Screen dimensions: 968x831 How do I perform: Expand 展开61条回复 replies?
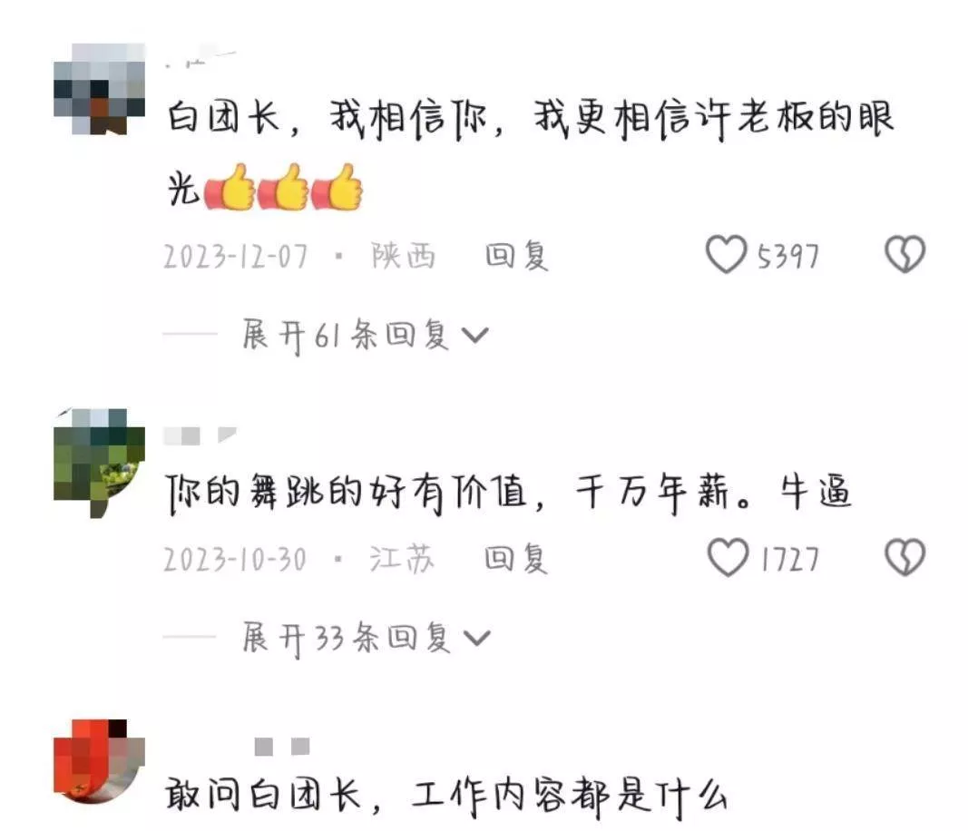point(365,336)
